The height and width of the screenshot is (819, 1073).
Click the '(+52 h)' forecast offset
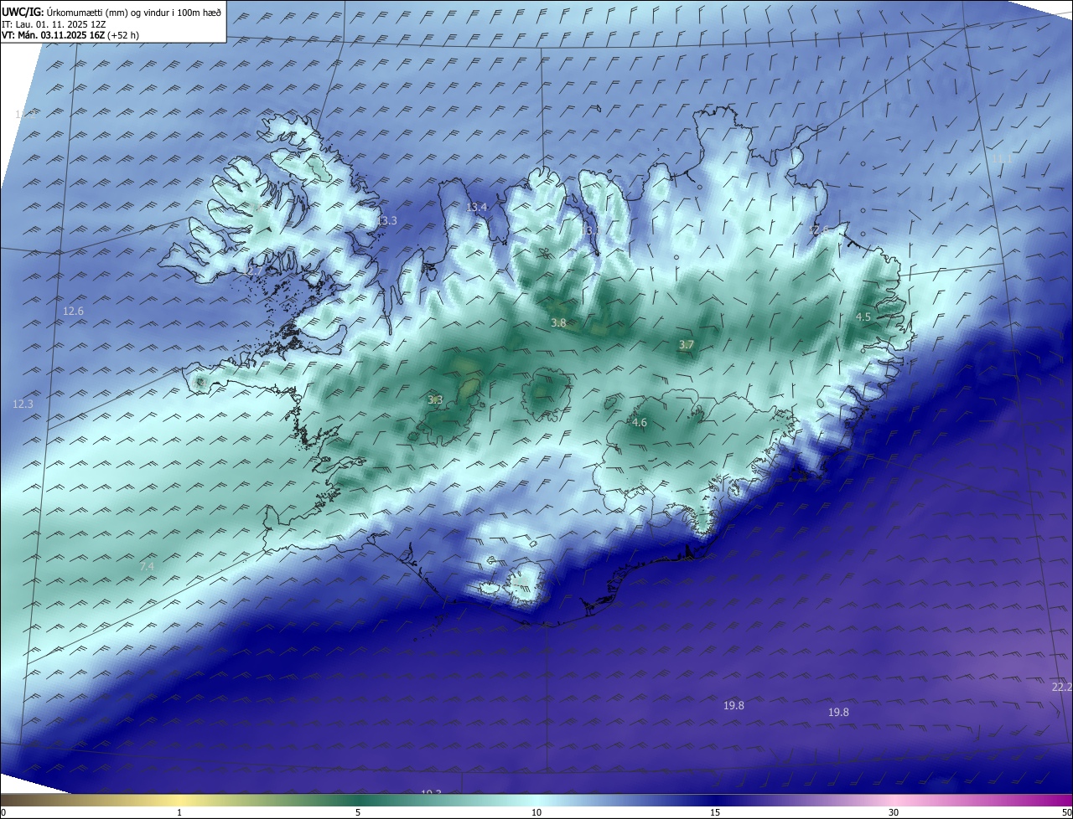(123, 35)
